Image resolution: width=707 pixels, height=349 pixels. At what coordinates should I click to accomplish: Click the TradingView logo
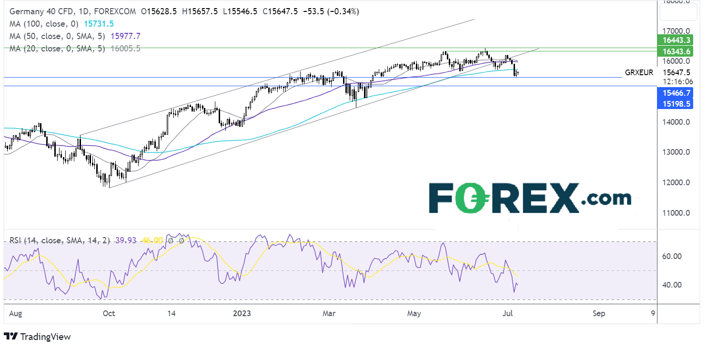[37, 337]
